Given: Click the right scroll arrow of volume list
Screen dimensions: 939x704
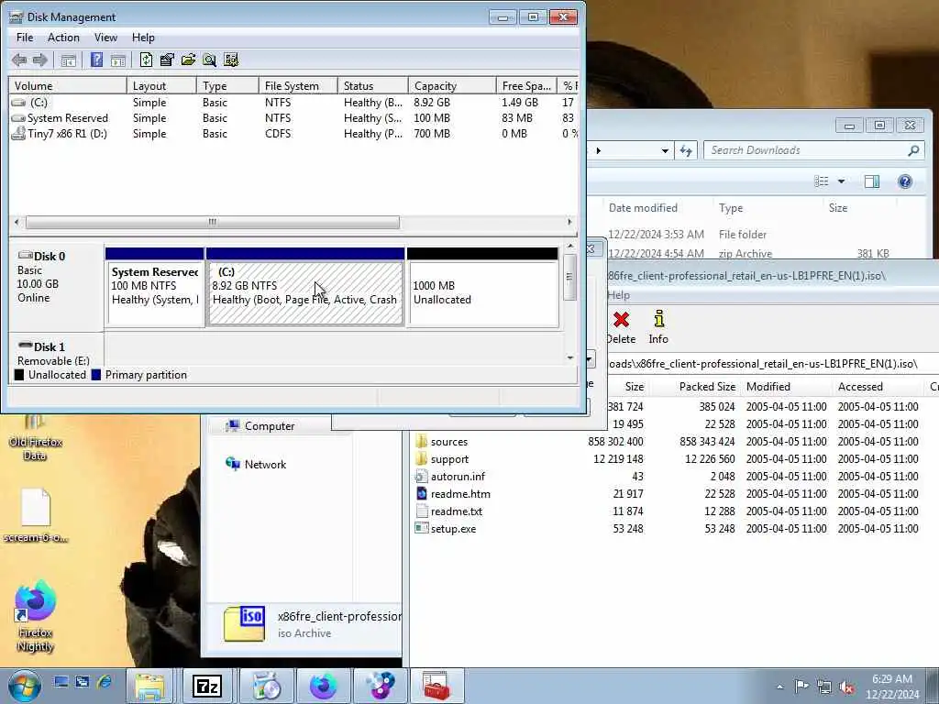Looking at the screenshot, I should 569,222.
